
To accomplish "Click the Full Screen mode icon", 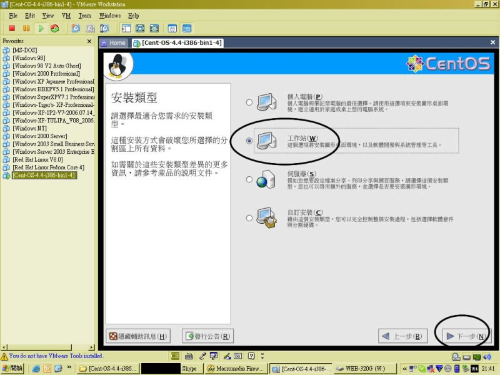I will [140, 28].
